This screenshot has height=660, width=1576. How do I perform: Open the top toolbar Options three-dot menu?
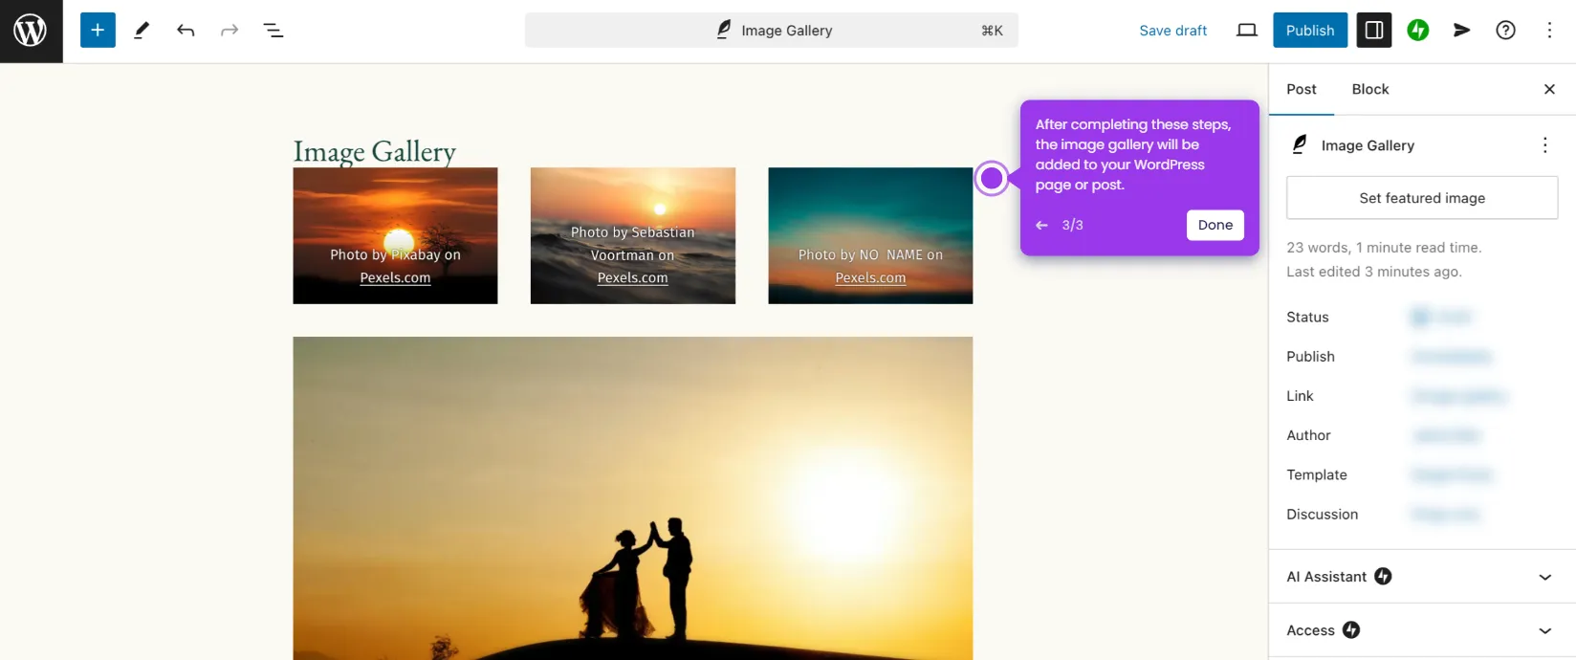point(1550,31)
